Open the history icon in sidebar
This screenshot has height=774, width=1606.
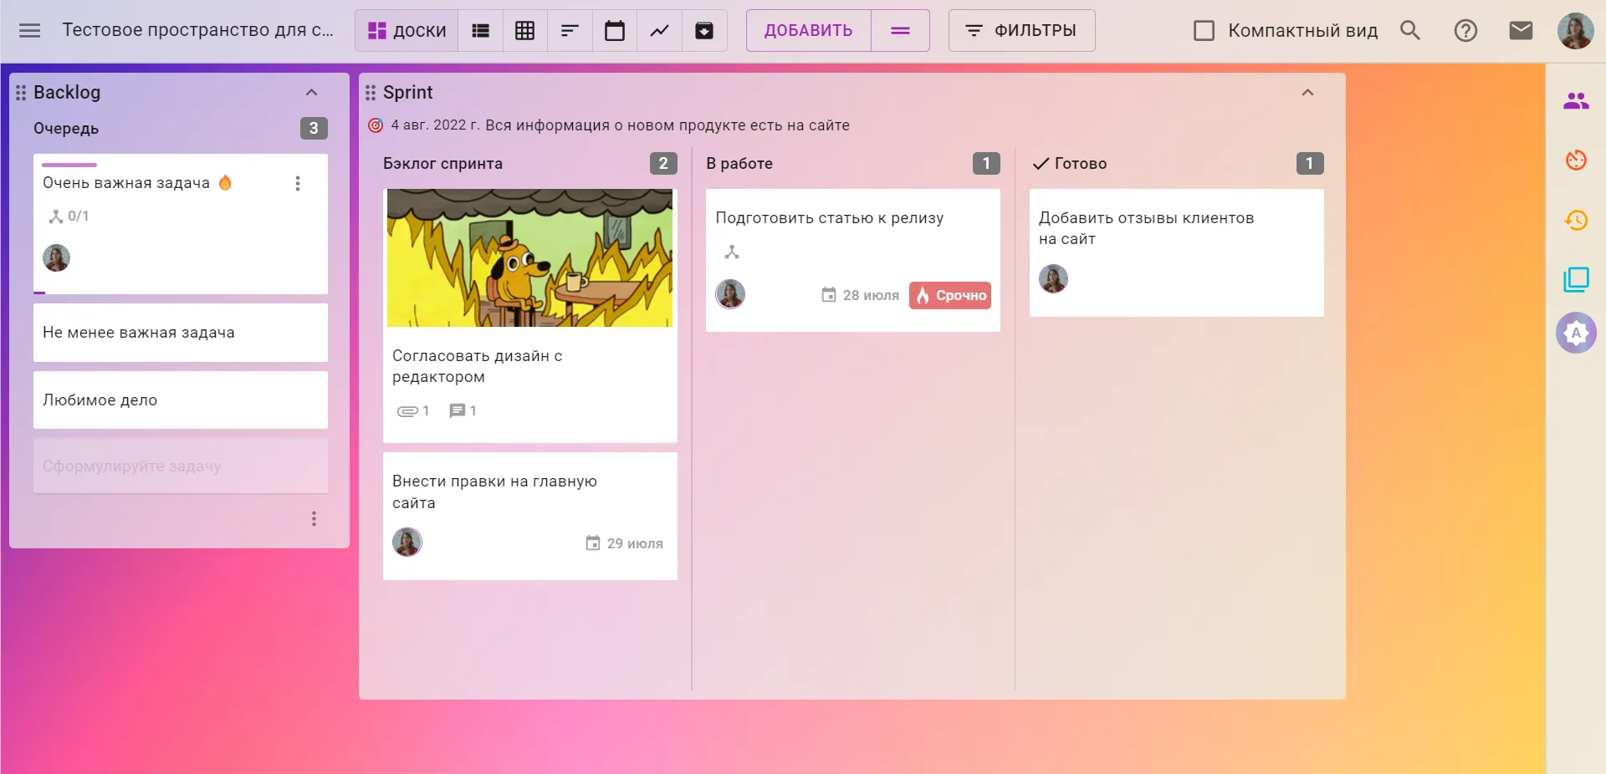point(1576,220)
